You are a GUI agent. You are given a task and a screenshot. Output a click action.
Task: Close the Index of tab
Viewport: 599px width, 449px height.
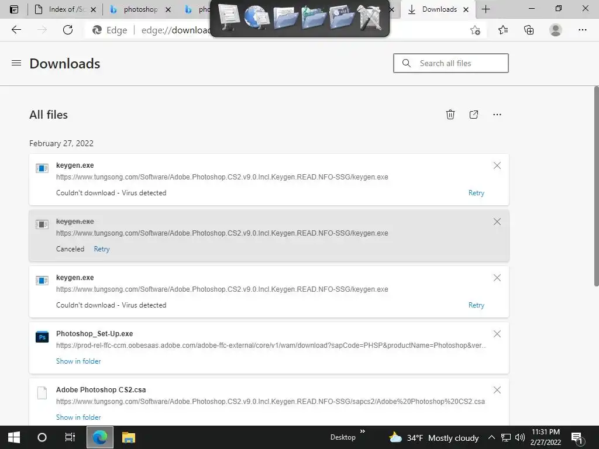click(93, 9)
